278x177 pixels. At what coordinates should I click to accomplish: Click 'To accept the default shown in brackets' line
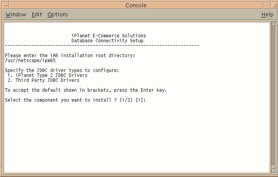[x=86, y=90]
